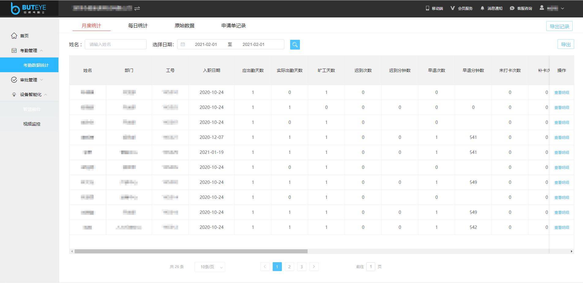Viewport: 583px width, 283px height.
Task: Click the user avatar icon
Action: tap(542, 8)
